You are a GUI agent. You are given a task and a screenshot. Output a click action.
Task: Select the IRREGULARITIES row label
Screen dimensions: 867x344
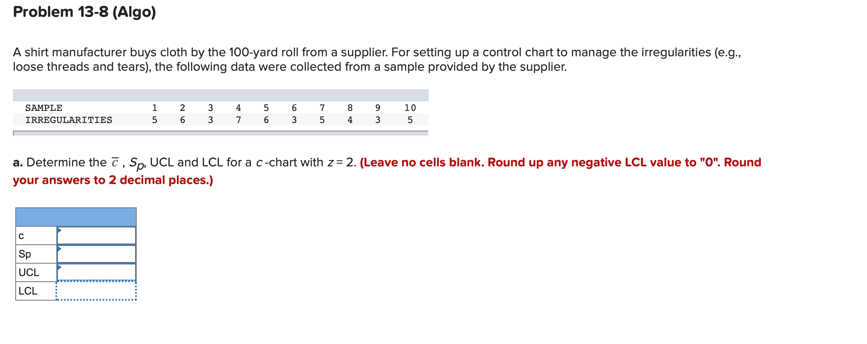tap(68, 119)
